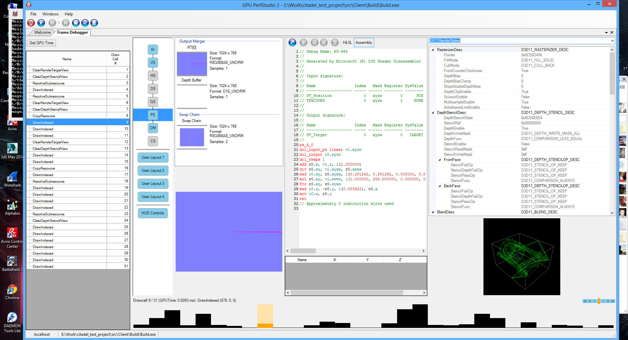Click the triple-right chevron timeline zoom control

tap(613, 301)
